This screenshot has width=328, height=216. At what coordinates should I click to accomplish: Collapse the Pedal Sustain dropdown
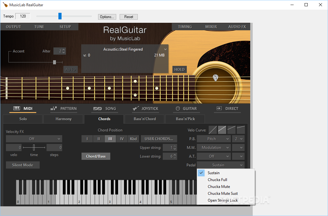(x=221, y=165)
